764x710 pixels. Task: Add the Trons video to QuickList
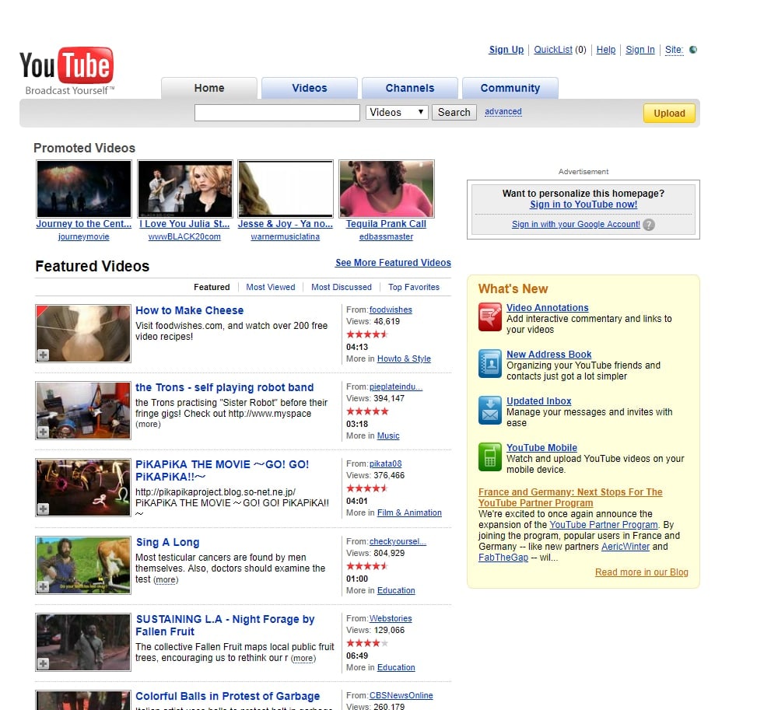click(44, 432)
